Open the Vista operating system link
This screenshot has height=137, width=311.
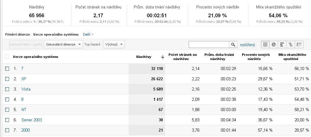[26, 89]
